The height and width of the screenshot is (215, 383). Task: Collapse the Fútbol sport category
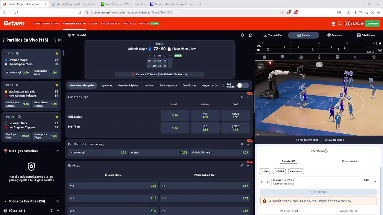tap(58, 211)
